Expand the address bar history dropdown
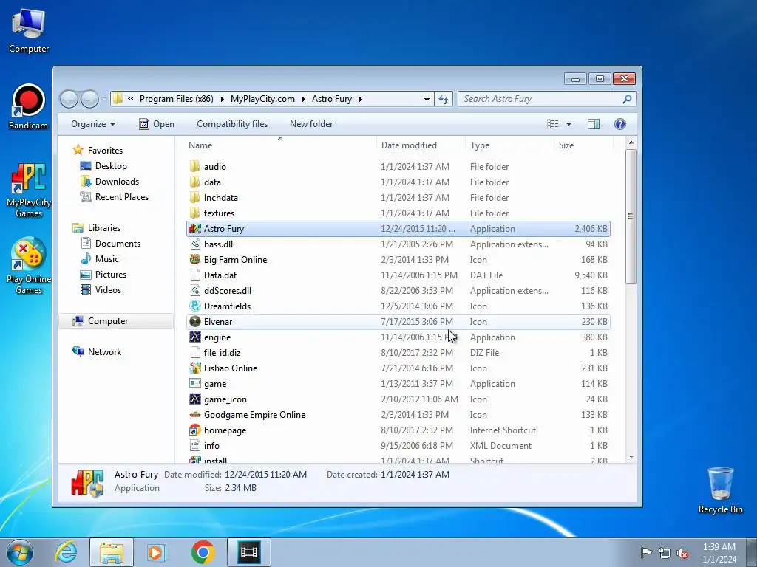 [427, 100]
